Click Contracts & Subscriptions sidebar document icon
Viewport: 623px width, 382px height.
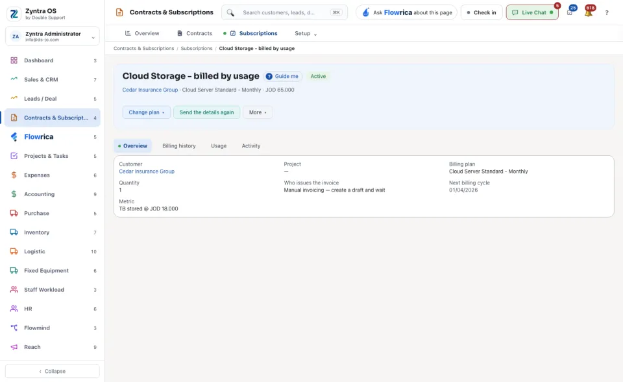coord(14,118)
